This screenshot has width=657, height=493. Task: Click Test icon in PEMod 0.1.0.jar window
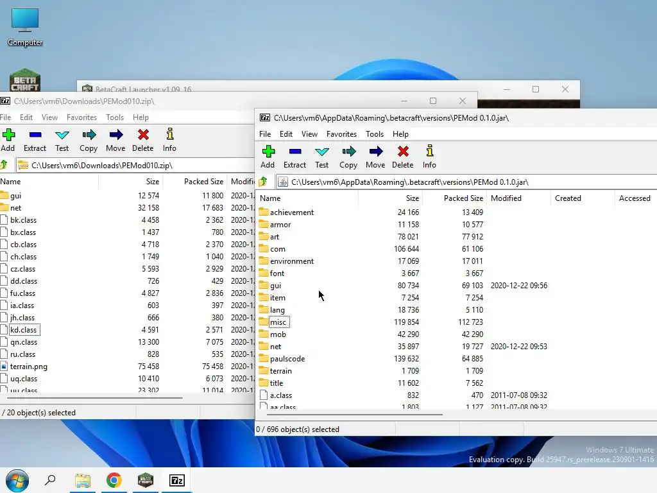click(x=322, y=151)
